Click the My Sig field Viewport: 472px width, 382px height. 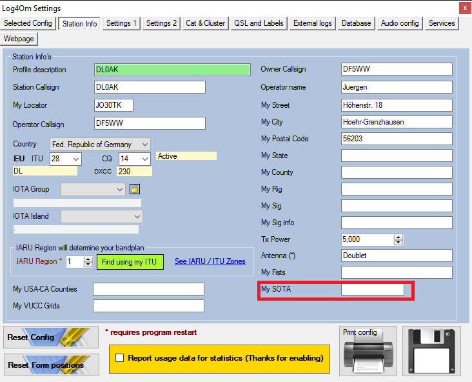[397, 206]
